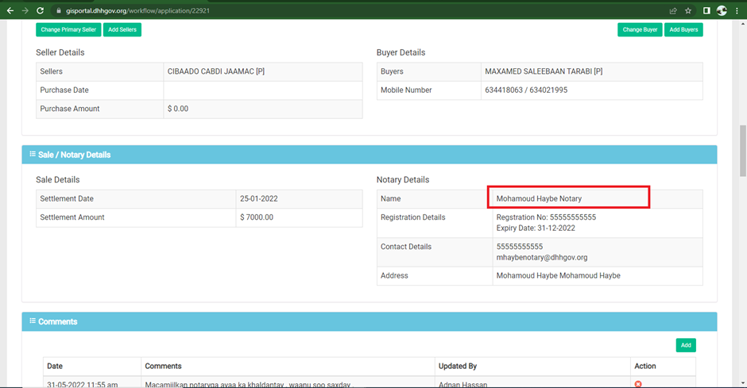Image resolution: width=747 pixels, height=388 pixels.
Task: Click notary name Mohamoud Haybe Notary
Action: coord(539,198)
